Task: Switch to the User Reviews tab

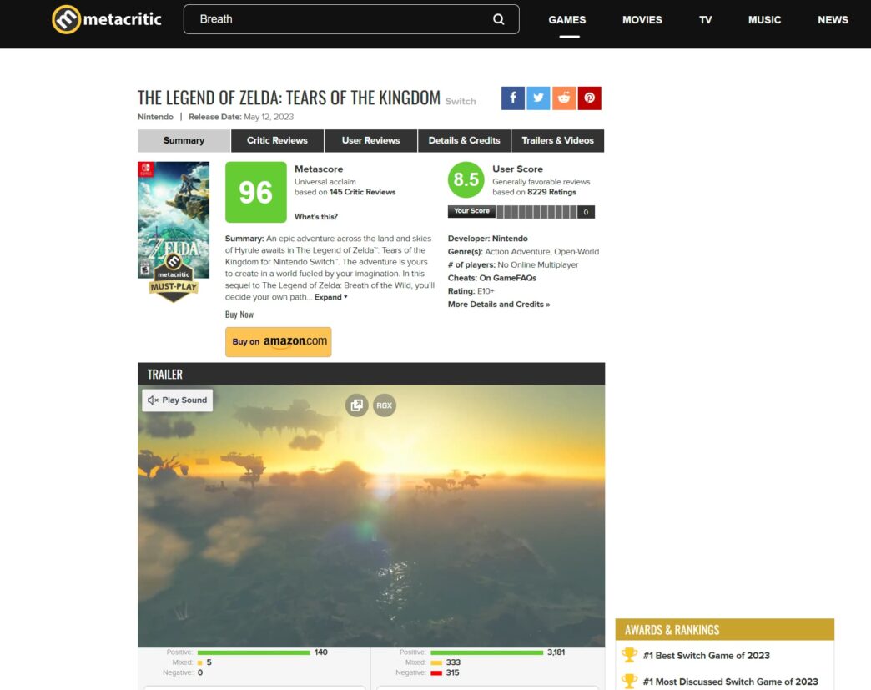Action: click(370, 140)
